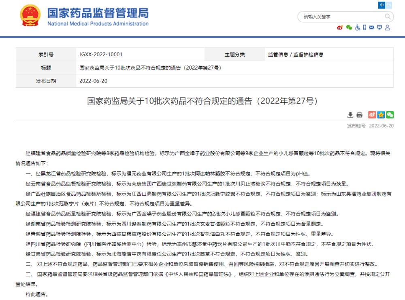The width and height of the screenshot is (405, 300).
Task: Click the email envelope icon
Action: tap(371, 27)
